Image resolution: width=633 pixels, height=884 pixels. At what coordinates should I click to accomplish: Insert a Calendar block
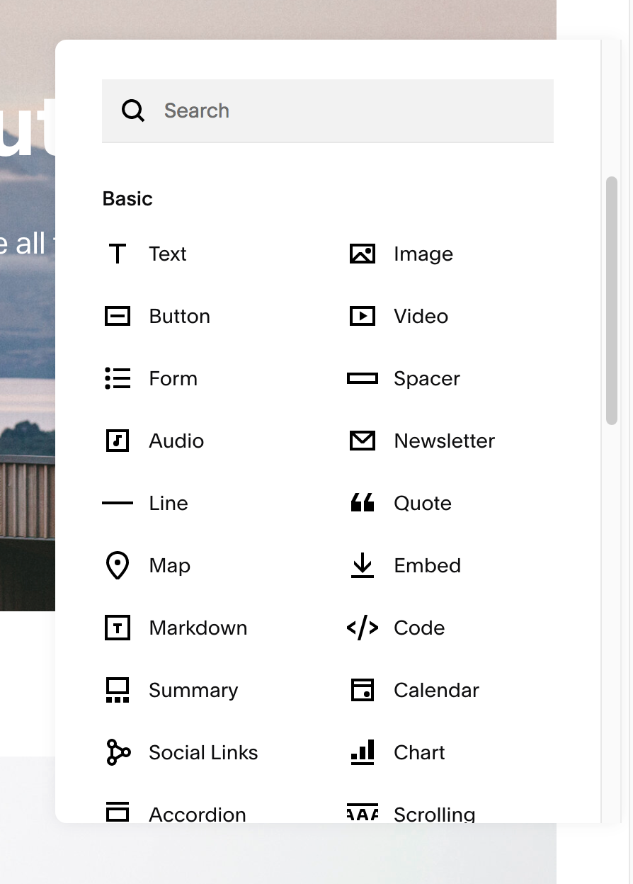tap(415, 690)
